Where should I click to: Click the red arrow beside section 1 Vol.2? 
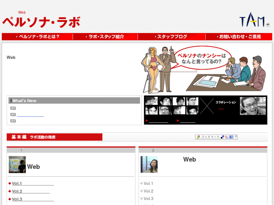10,191
